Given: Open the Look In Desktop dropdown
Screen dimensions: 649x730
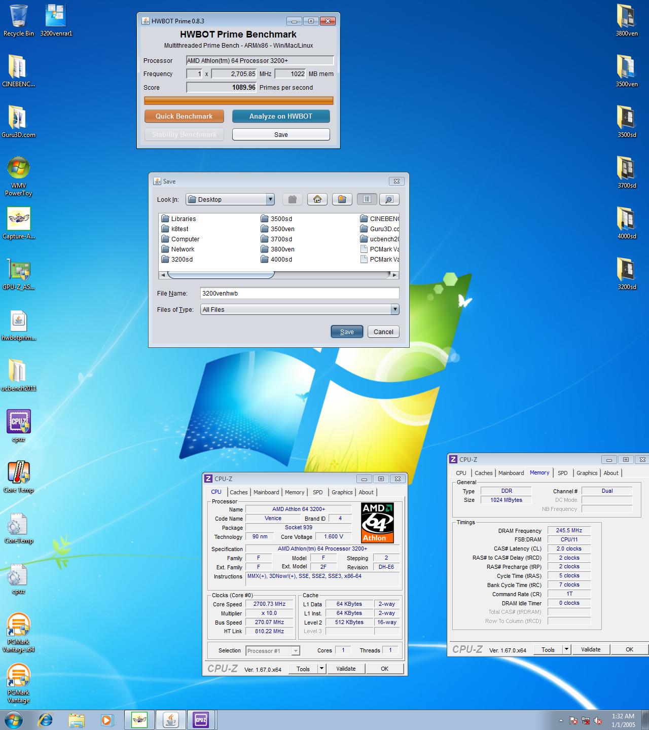Looking at the screenshot, I should (x=230, y=199).
